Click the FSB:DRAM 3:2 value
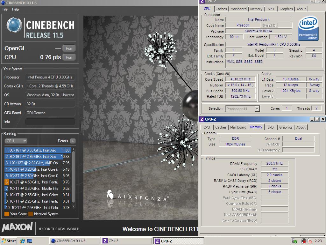This screenshot has height=245, width=326. coord(274,169)
